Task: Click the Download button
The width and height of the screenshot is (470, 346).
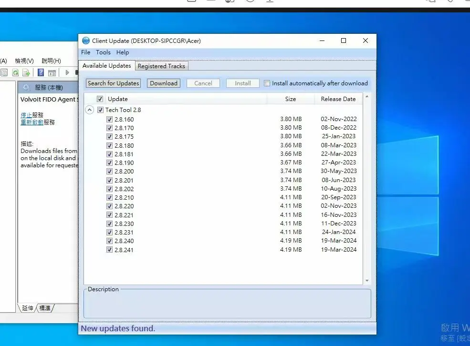Action: 164,83
